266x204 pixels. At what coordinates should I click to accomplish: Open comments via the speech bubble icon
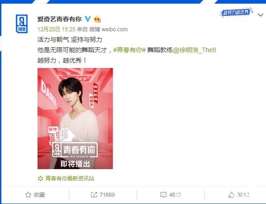[163, 195]
